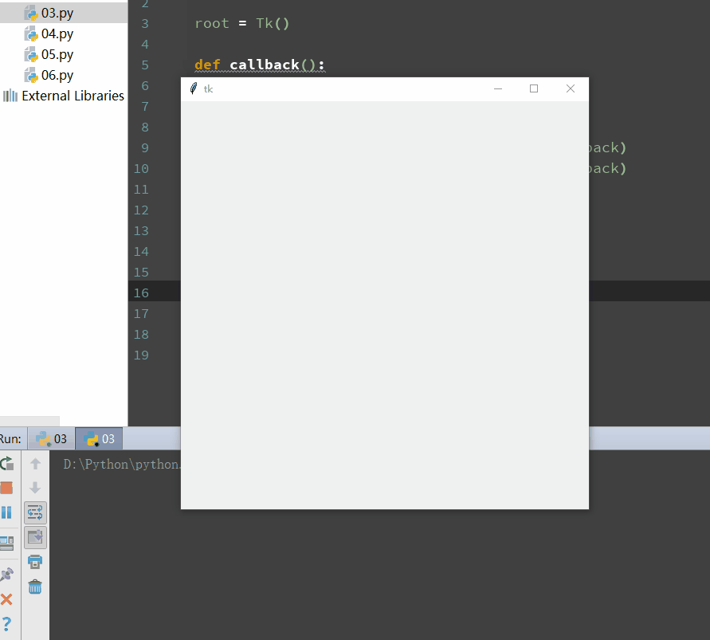
Task: Open help with the question mark icon
Action: click(x=6, y=624)
